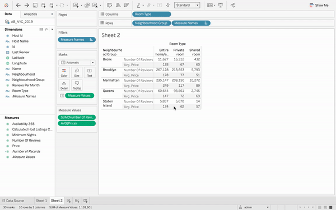Open the admin user dropdown
336x210 pixels.
[x=254, y=207]
